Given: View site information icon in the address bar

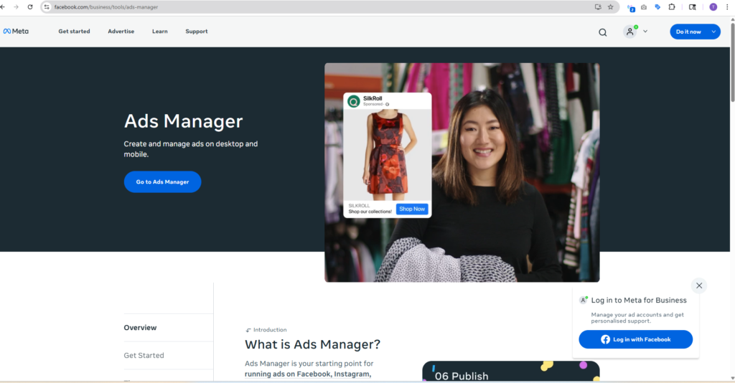Looking at the screenshot, I should [47, 7].
